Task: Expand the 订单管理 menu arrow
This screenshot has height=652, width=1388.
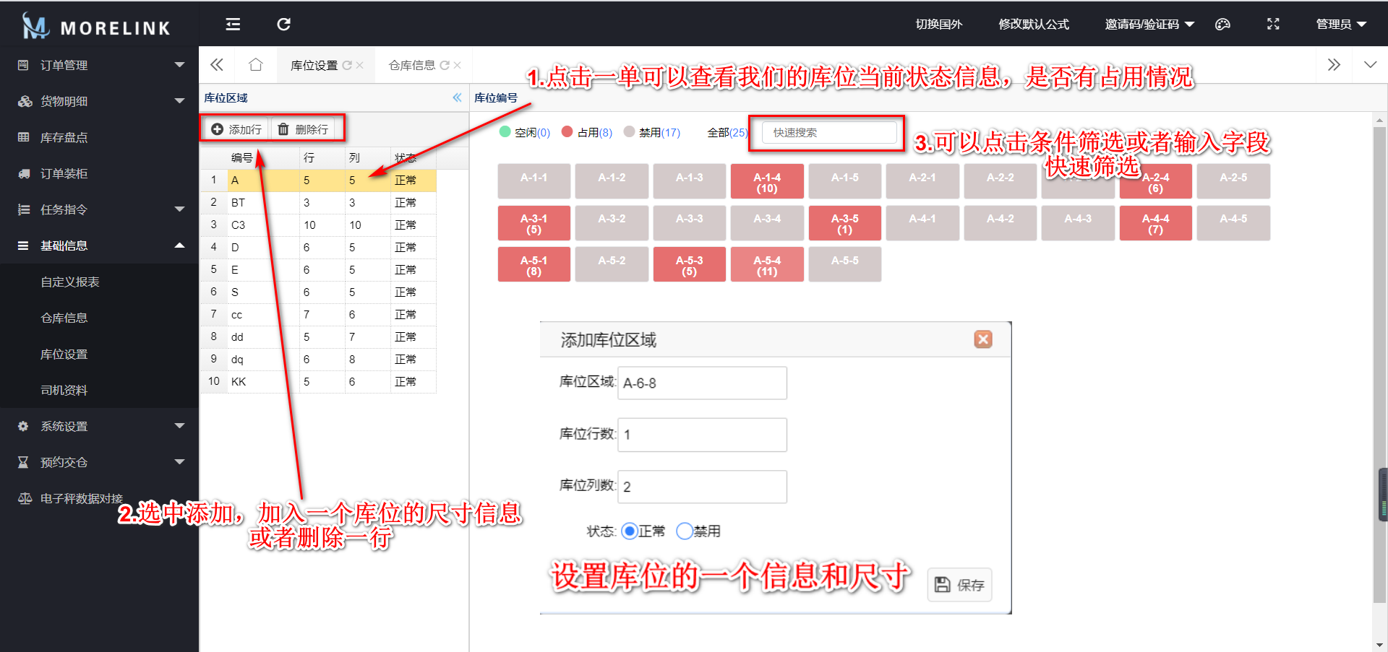Action: tap(179, 65)
